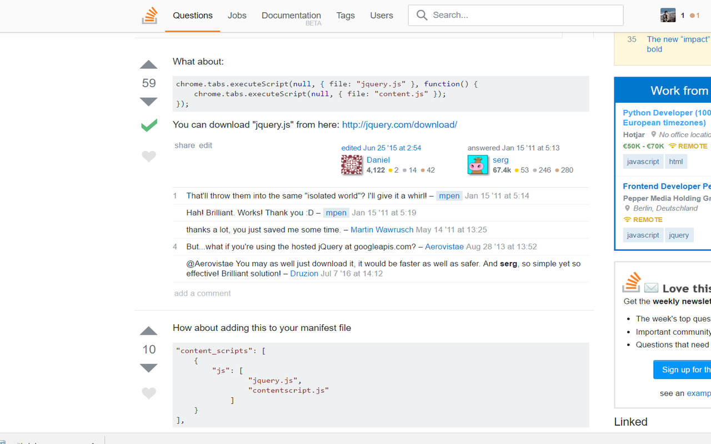Open Martin Wawrusch's profile link
This screenshot has width=711, height=444.
[382, 230]
